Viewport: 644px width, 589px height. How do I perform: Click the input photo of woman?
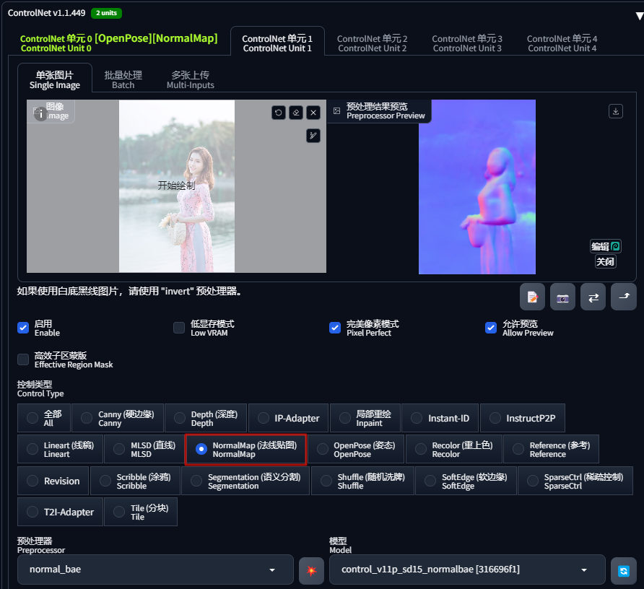(177, 186)
